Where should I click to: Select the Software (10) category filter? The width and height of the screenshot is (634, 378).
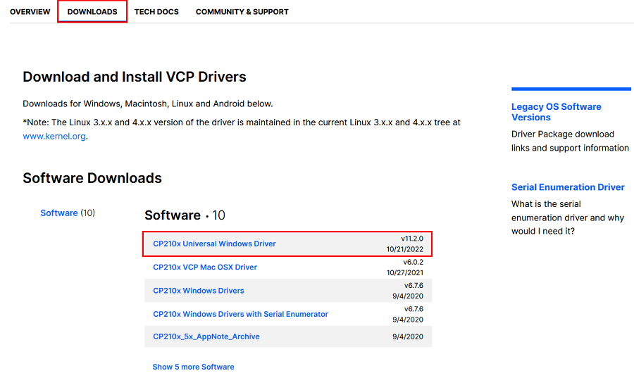[x=59, y=213]
